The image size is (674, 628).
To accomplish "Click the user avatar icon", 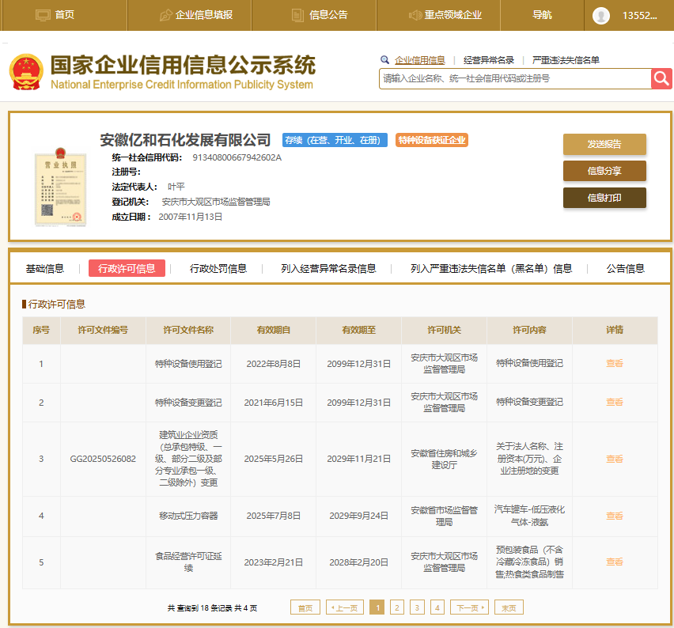I will coord(601,16).
